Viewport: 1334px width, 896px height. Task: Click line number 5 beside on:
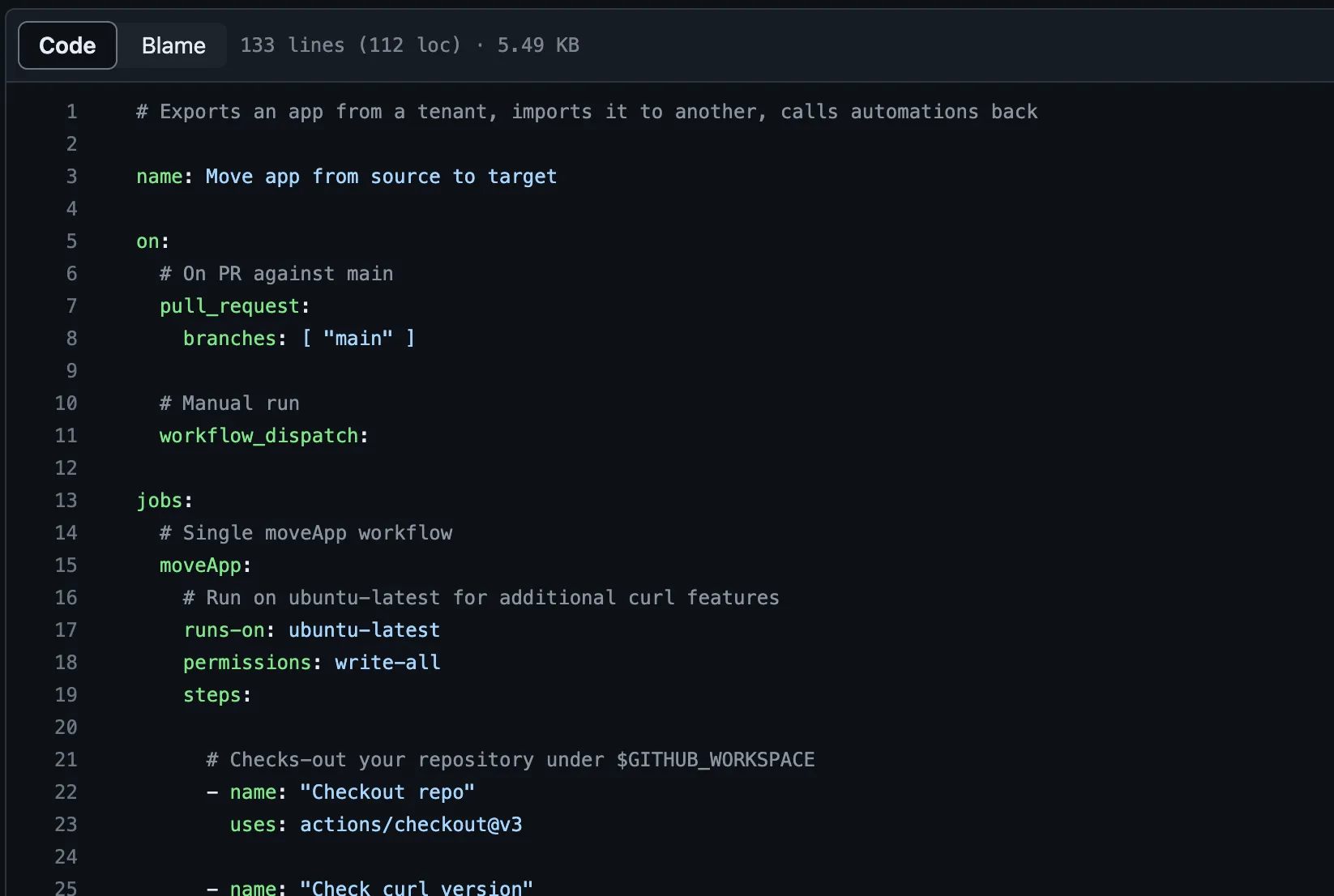(71, 241)
